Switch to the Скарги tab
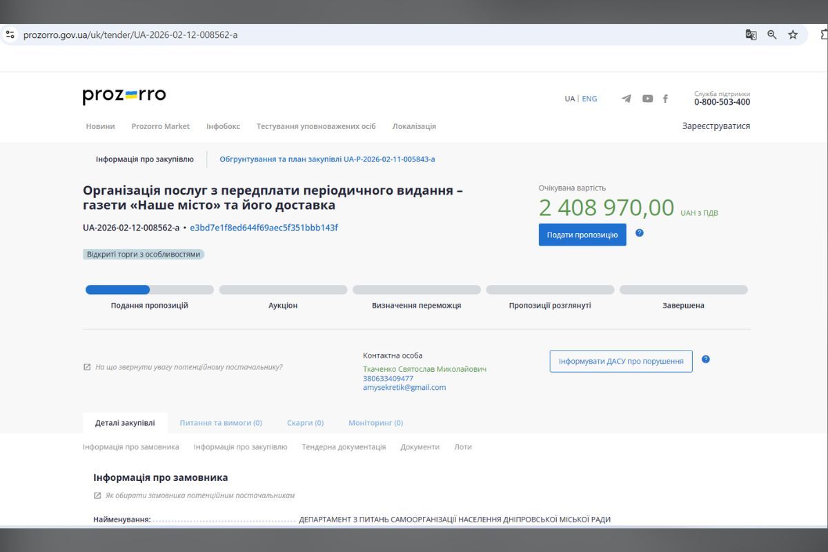Image resolution: width=828 pixels, height=552 pixels. point(304,422)
